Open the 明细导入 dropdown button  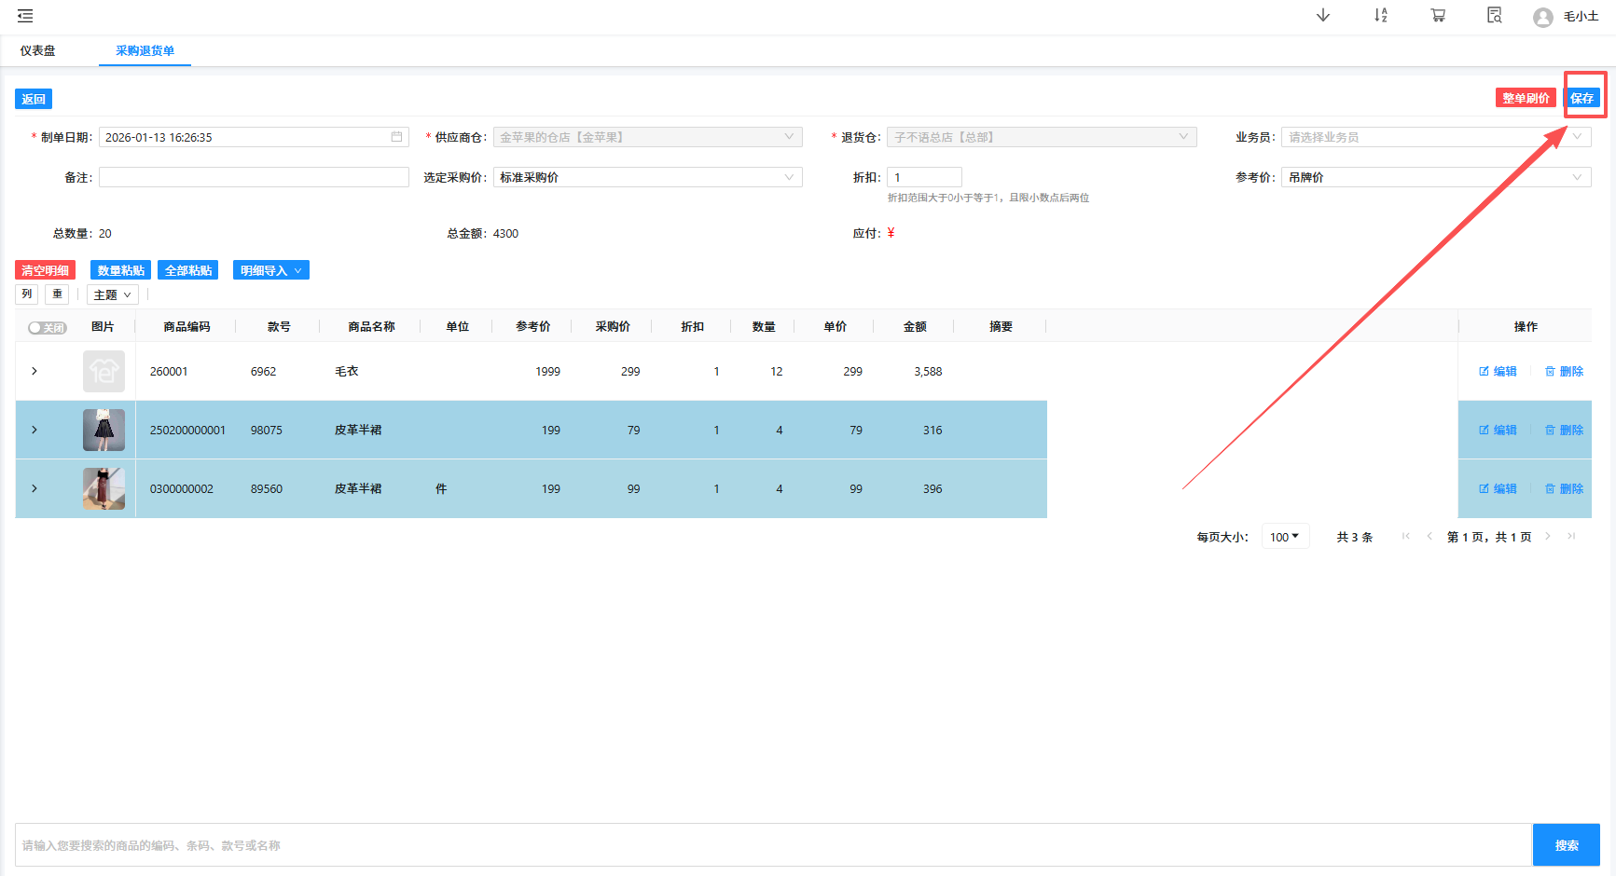coord(270,270)
